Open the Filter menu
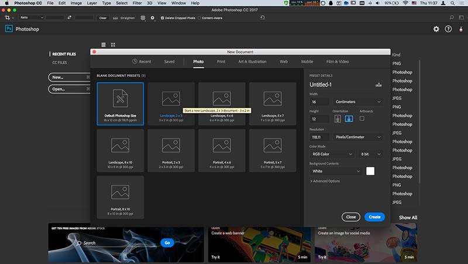Screen dimensions: 468x264 (x=137, y=3)
